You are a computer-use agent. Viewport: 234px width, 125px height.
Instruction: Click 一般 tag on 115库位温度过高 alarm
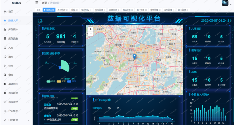[75, 120]
